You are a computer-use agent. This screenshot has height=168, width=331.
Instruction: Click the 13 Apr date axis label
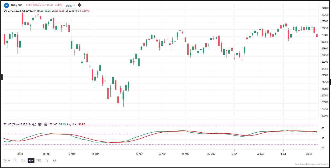coord(139,153)
